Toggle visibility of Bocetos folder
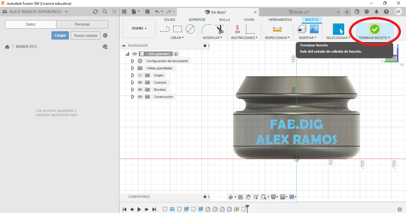 click(140, 90)
